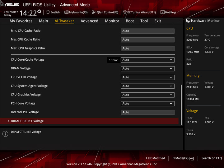Click the date 07/07/2017
224x168 pixels.
coord(11,12)
